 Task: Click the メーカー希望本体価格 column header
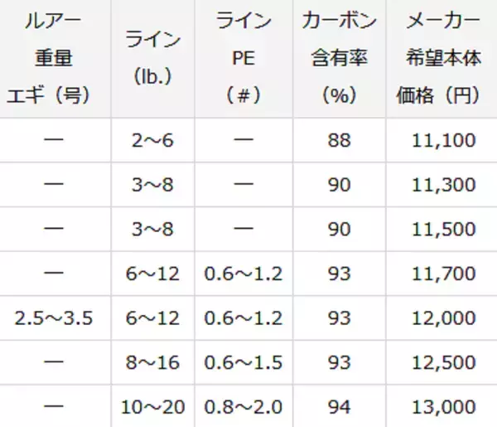(x=443, y=59)
